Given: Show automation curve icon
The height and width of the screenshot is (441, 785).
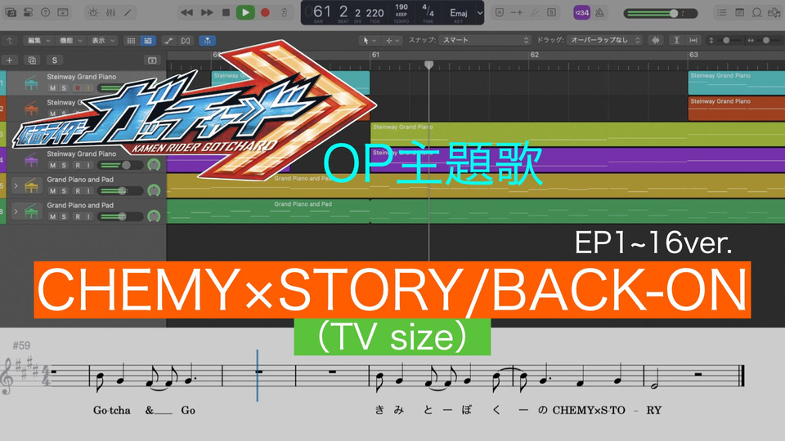Looking at the screenshot, I should coord(168,41).
